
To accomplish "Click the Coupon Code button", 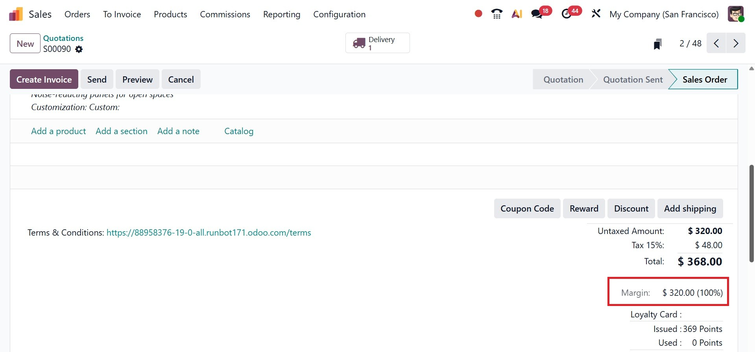I will pos(527,208).
